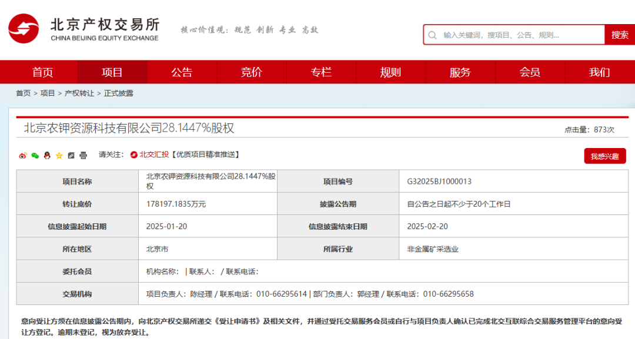This screenshot has height=339, width=635.
Task: Click the page title 北京农钾资源科技有限公司28.1447%股权
Action: [129, 128]
